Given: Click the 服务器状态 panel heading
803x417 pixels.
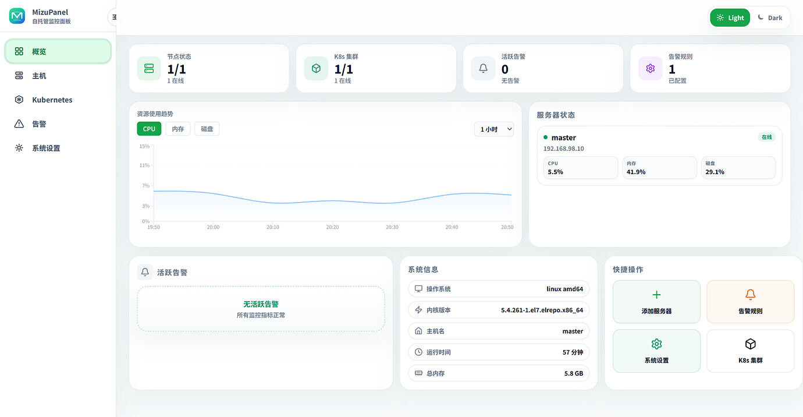Looking at the screenshot, I should coord(556,115).
